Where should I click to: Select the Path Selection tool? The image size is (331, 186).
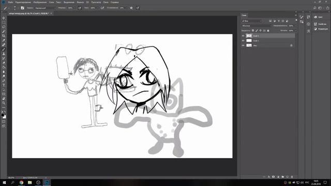(x=4, y=89)
